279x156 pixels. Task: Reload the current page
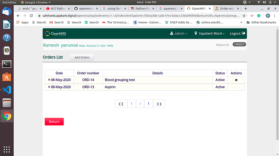pos(31,16)
